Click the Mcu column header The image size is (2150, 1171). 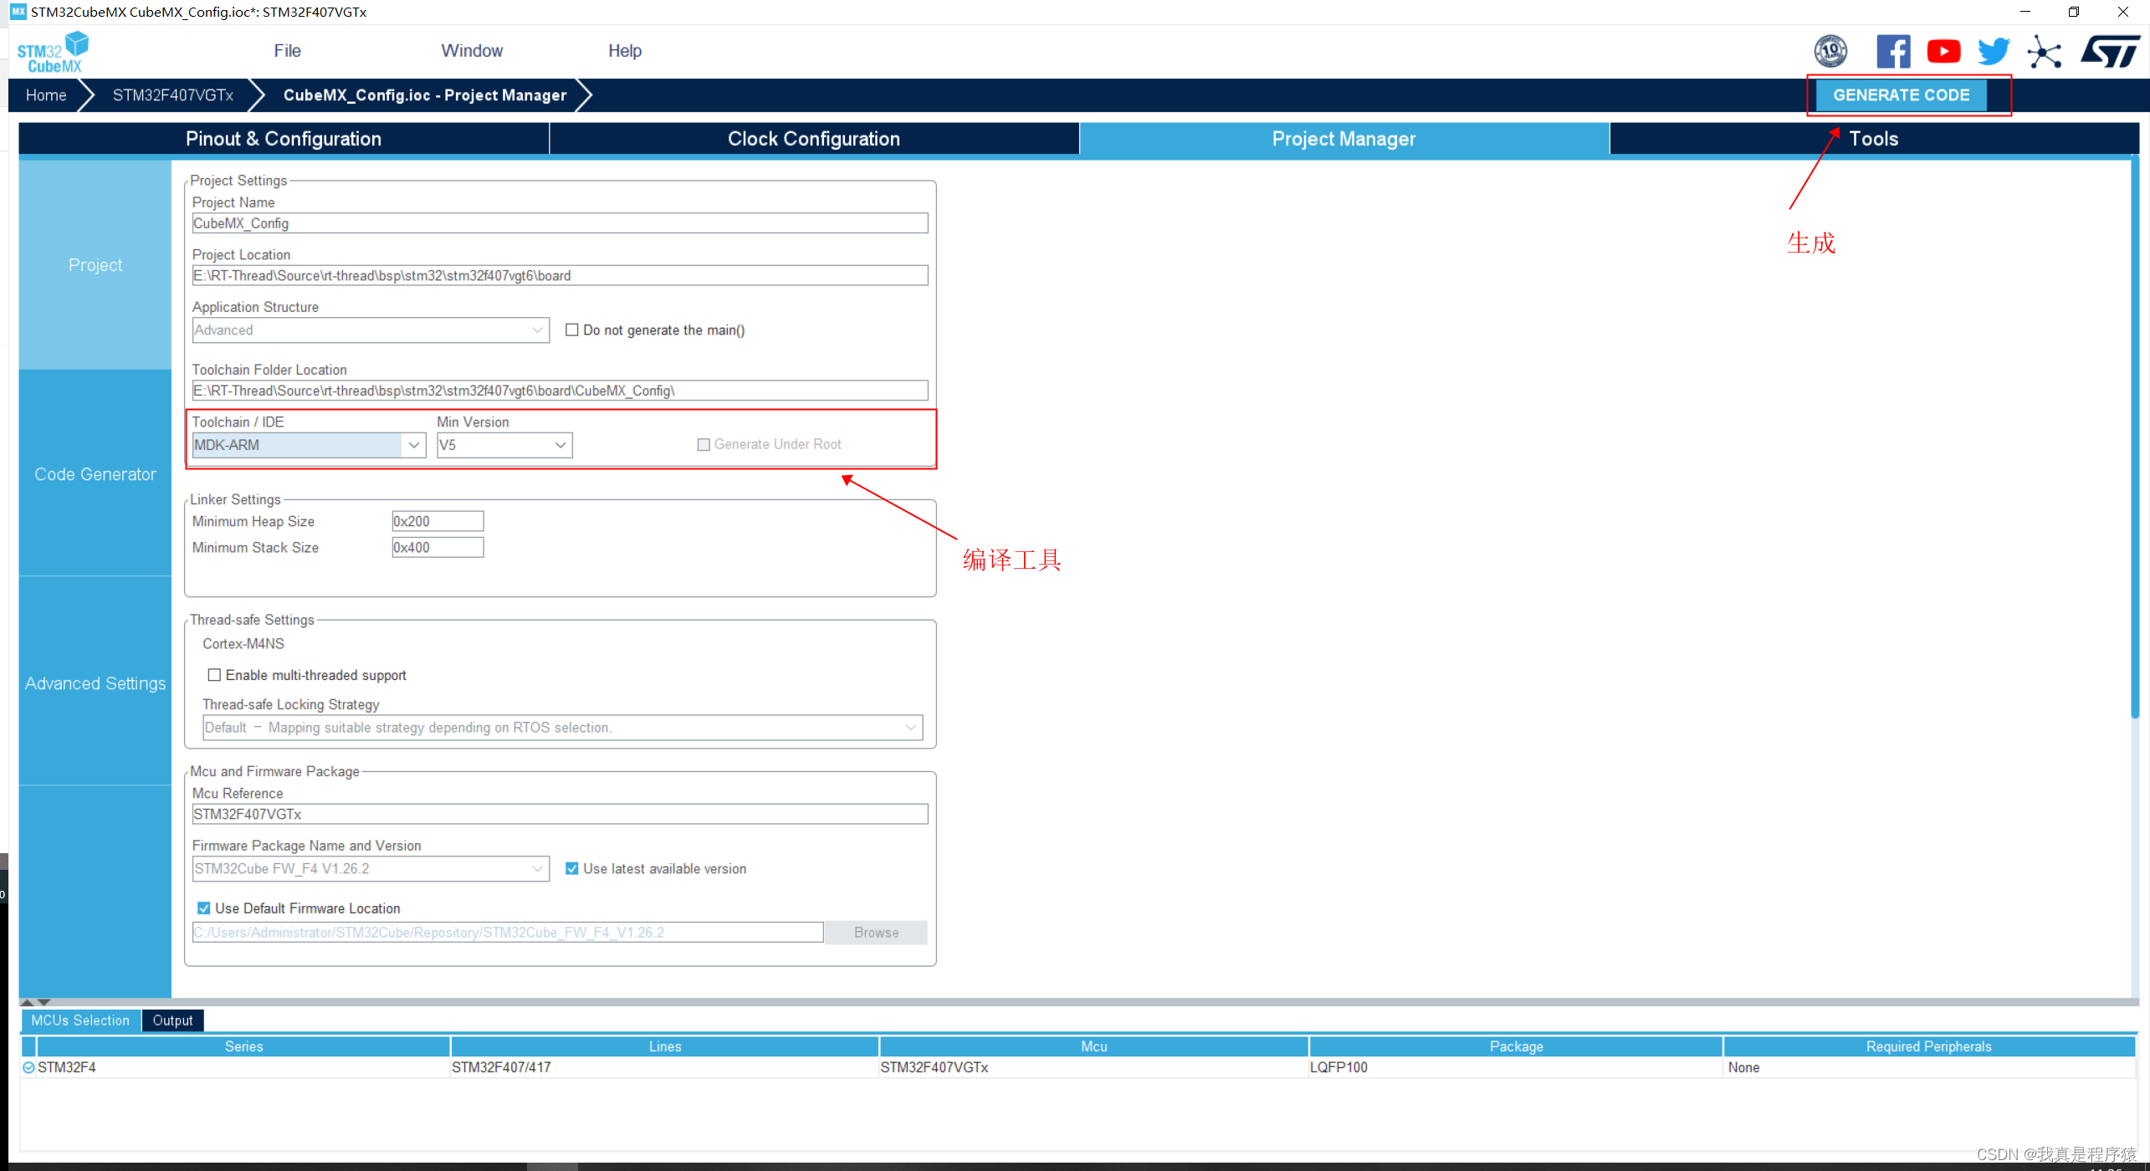point(1093,1047)
